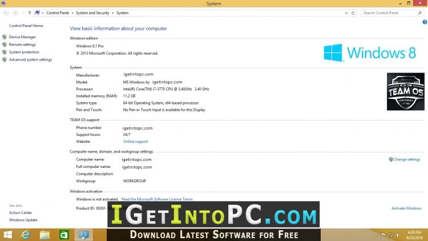Open the Online support website link
The width and height of the screenshot is (428, 241).
click(135, 142)
